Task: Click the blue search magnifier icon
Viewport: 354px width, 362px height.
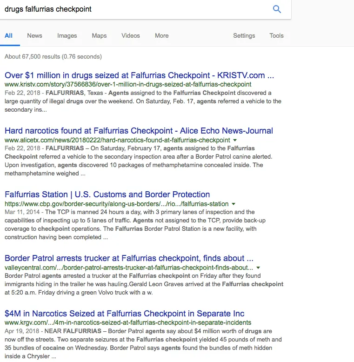Action: (277, 9)
